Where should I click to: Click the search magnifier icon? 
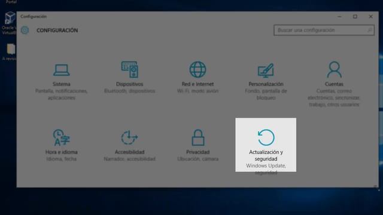370,30
